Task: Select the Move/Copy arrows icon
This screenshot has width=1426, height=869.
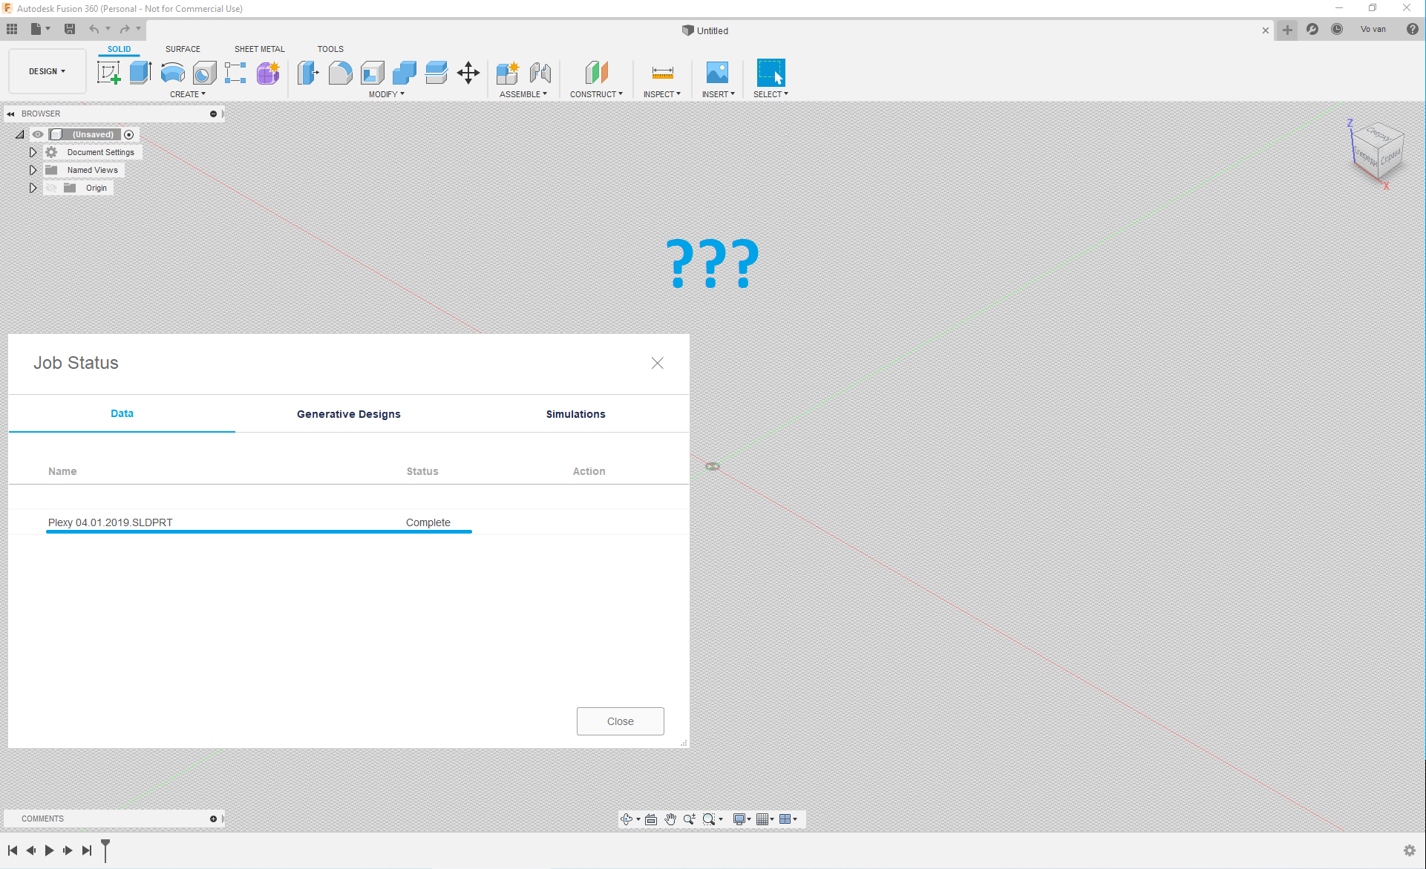Action: pos(468,73)
